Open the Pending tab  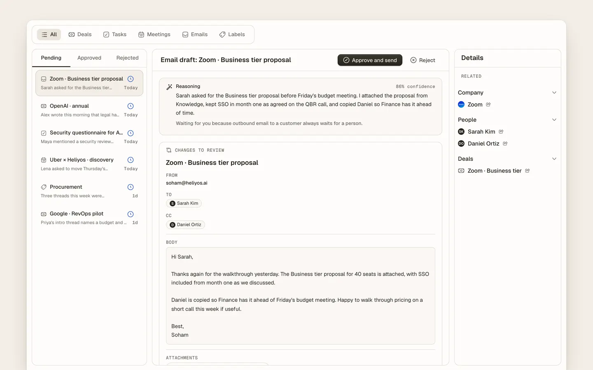51,58
